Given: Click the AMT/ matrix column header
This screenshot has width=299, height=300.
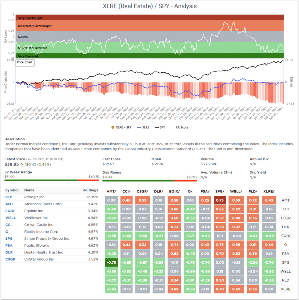Looking at the screenshot, I should tap(112, 191).
